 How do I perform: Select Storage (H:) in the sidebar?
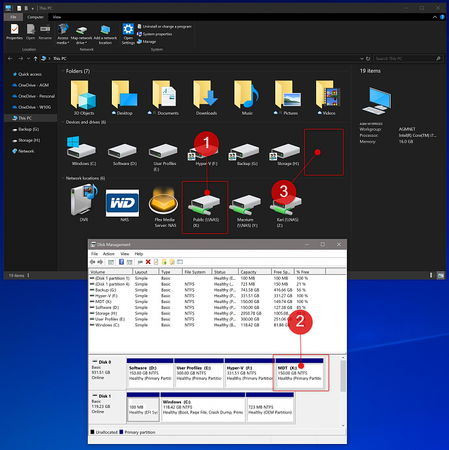point(26,140)
